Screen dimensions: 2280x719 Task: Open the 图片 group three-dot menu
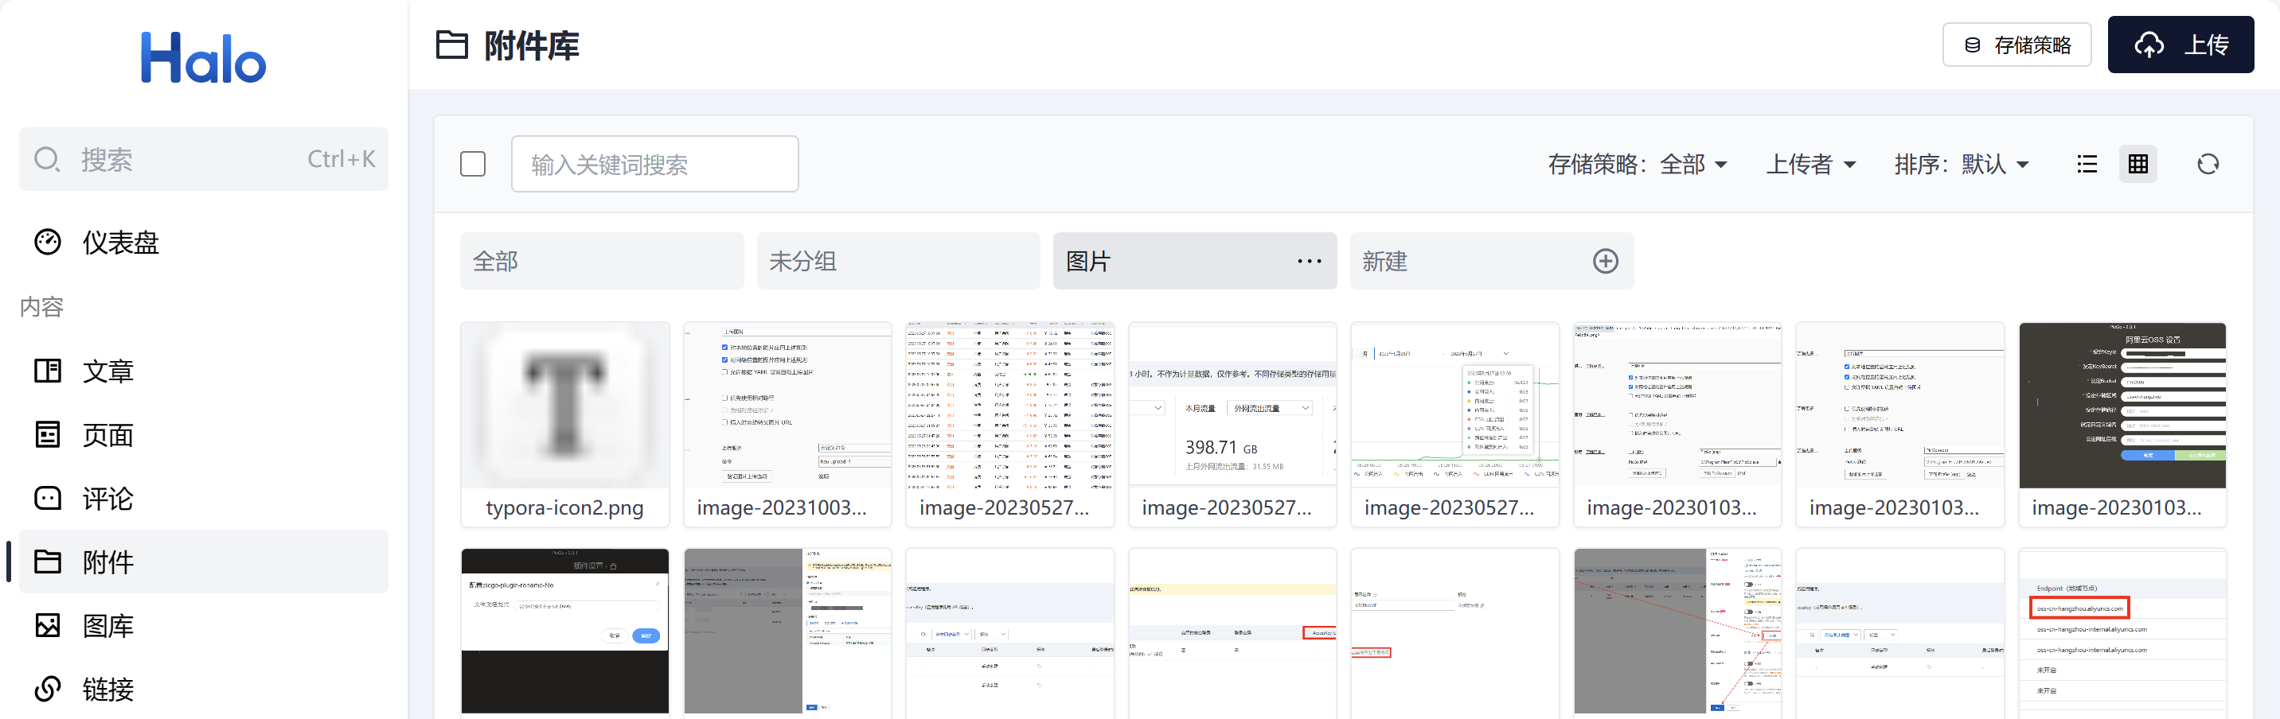pos(1309,262)
